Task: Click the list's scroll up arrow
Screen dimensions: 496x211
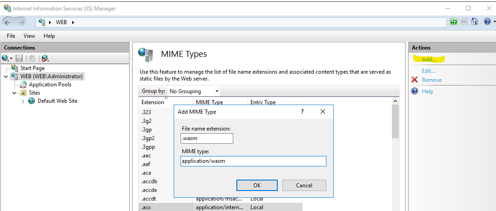Action: pos(395,101)
